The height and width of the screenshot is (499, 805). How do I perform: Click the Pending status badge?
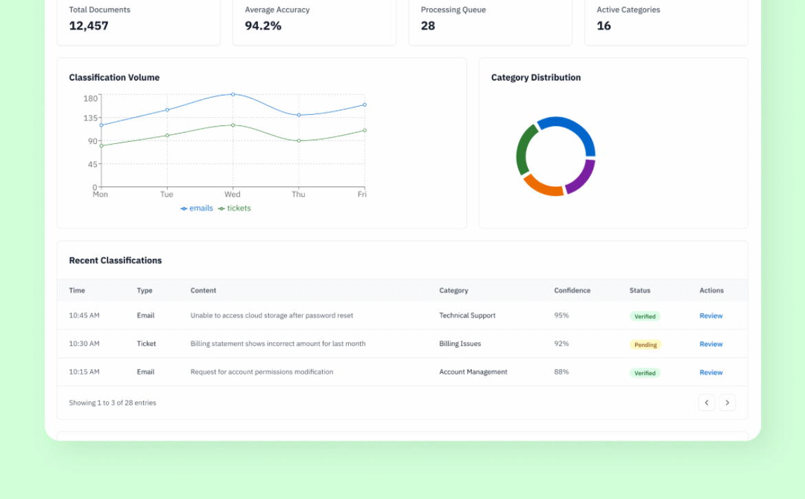(x=645, y=345)
